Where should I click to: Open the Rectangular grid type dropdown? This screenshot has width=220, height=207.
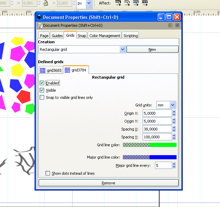(x=122, y=49)
